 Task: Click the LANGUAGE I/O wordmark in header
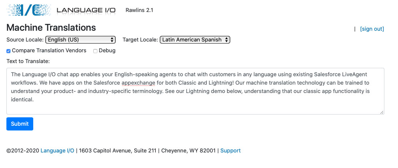[86, 10]
